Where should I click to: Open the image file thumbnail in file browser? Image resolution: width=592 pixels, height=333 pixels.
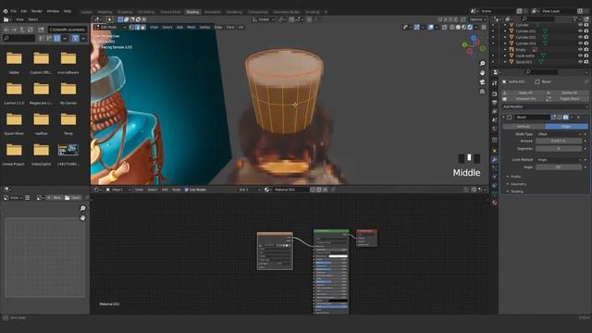tap(68, 150)
